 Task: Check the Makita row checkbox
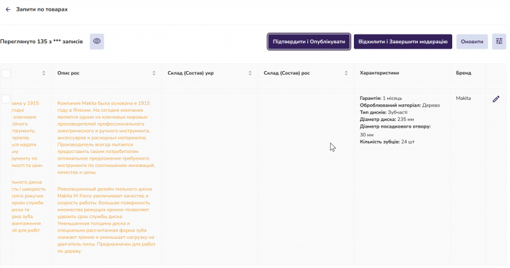coord(6,99)
